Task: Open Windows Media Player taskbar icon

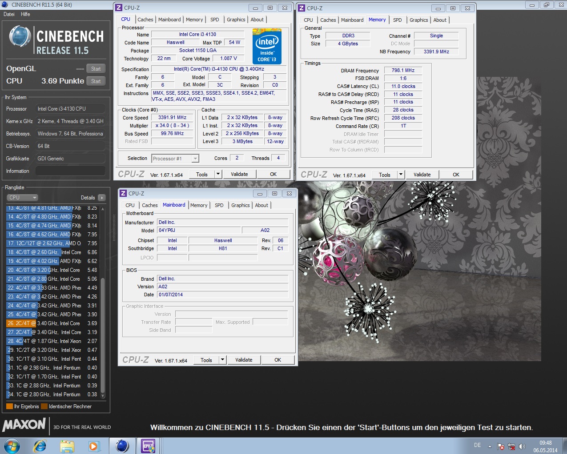Action: coord(94,446)
